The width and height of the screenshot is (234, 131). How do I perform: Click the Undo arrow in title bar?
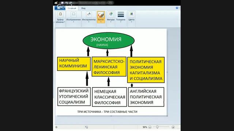67,3
